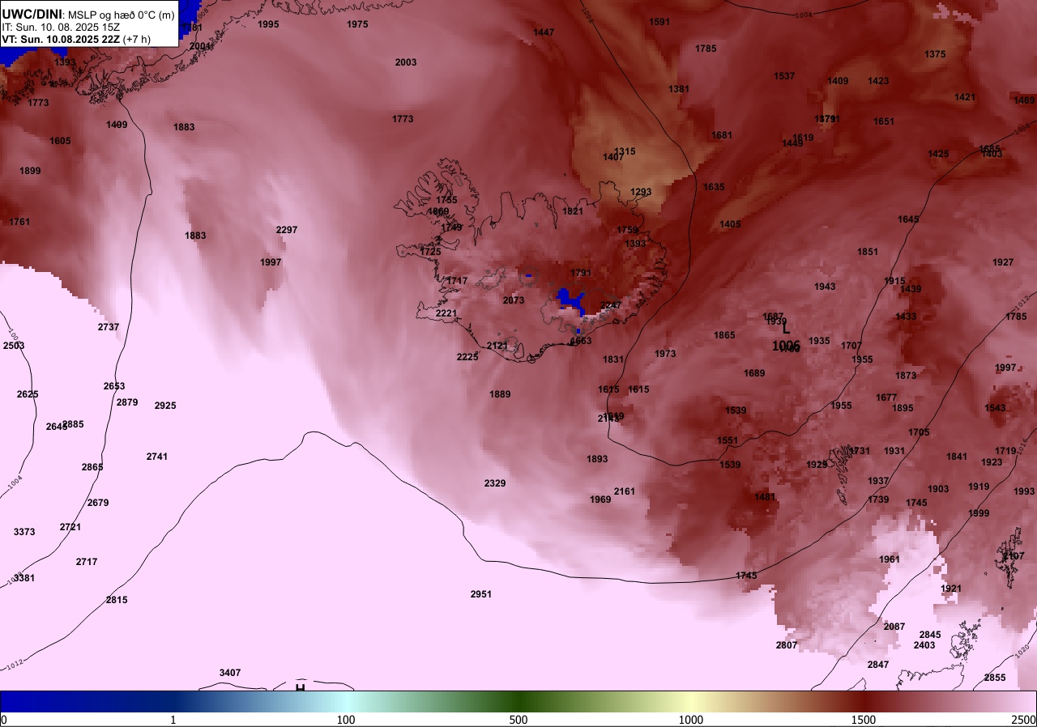Click the height value 1537
The width and height of the screenshot is (1037, 727).
pyautogui.click(x=784, y=76)
